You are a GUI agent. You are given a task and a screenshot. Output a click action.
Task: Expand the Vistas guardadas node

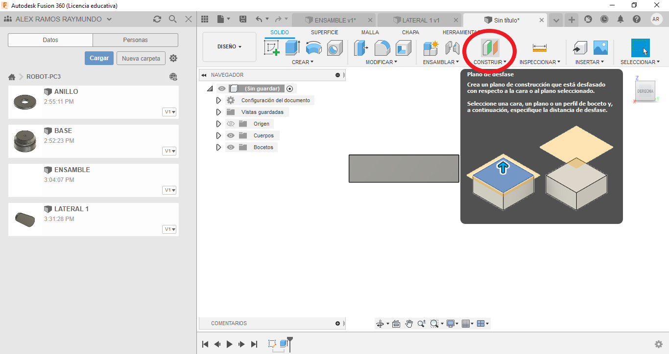(x=218, y=112)
